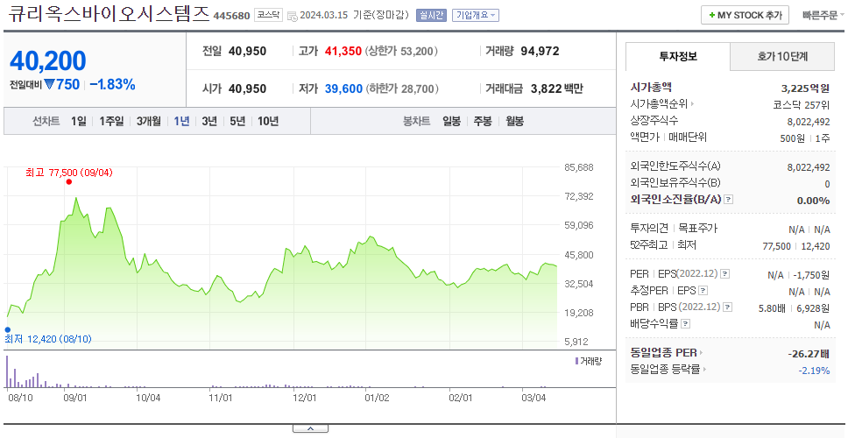Image resolution: width=848 pixels, height=438 pixels.
Task: Show 주봉 candlestick chart
Action: point(483,121)
